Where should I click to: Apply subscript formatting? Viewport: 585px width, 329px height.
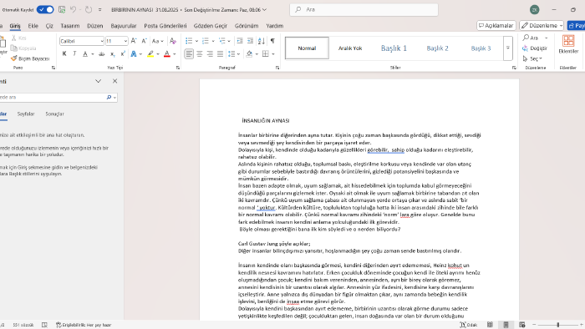click(x=112, y=54)
